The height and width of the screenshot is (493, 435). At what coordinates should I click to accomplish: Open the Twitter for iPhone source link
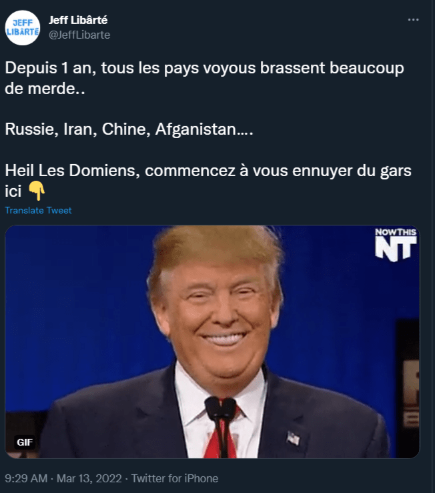click(175, 478)
